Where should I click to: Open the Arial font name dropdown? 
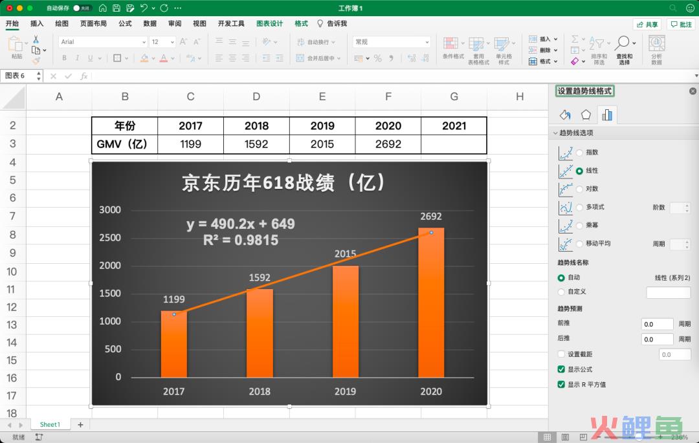[144, 42]
